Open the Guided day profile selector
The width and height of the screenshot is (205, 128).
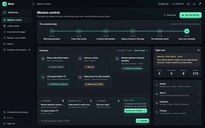(17, 12)
